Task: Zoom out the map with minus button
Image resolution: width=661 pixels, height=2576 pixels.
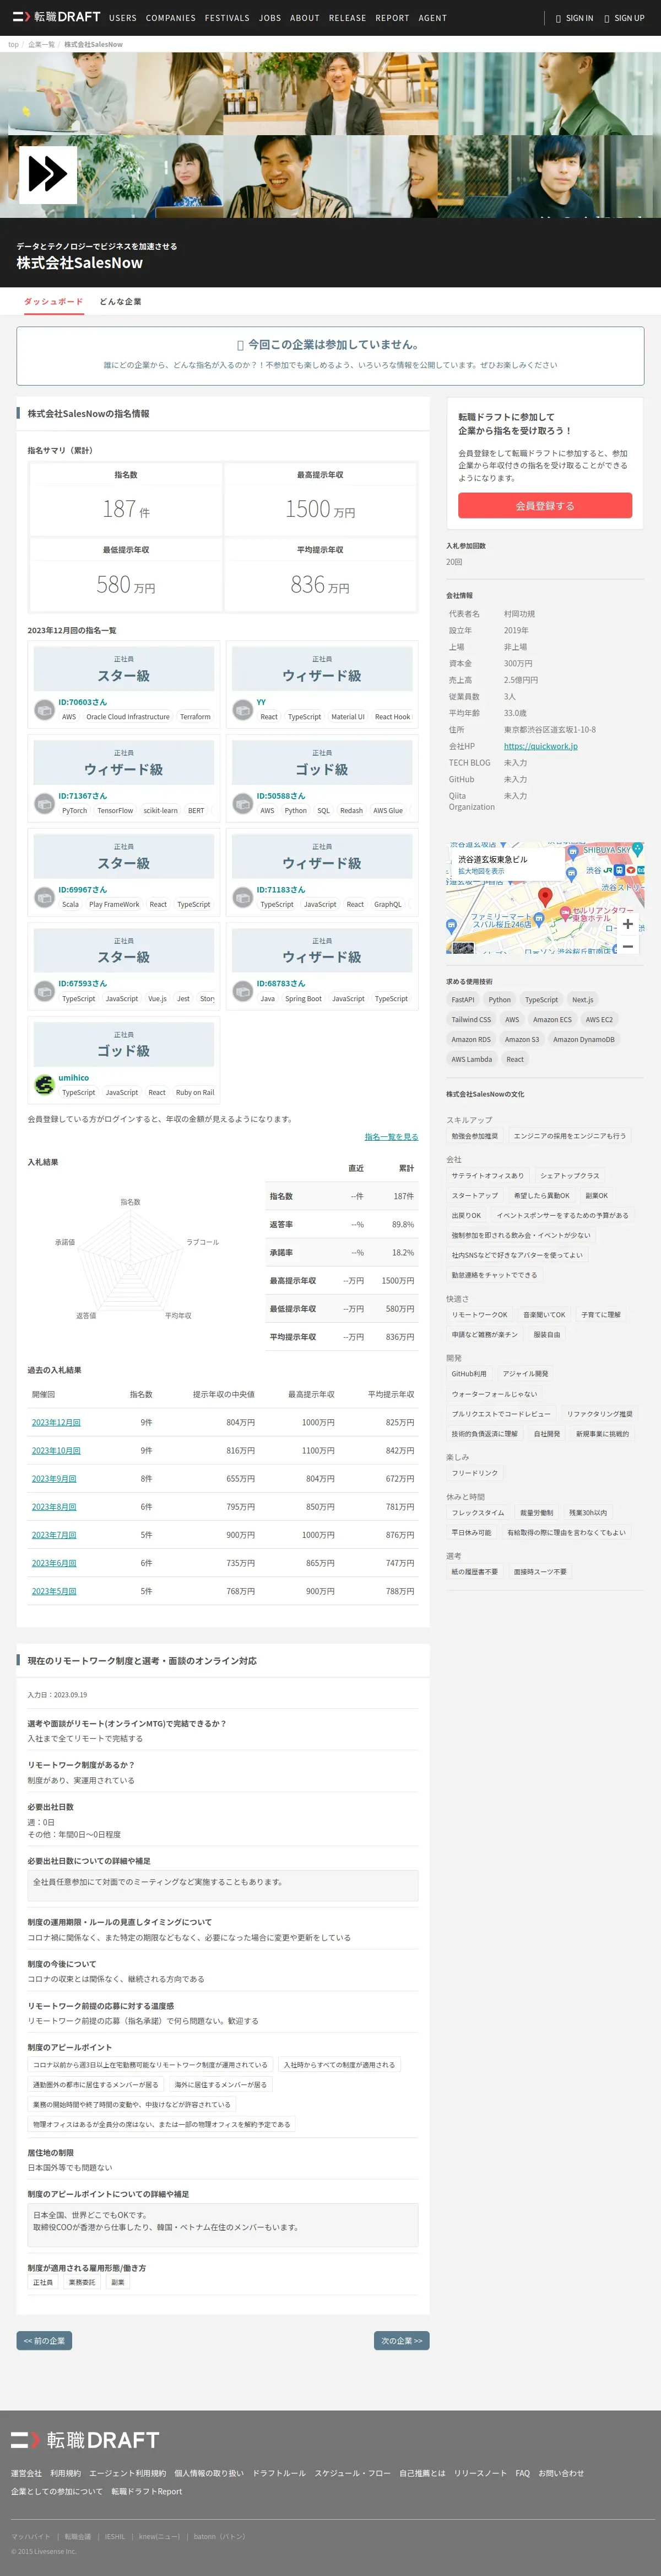Action: tap(627, 945)
